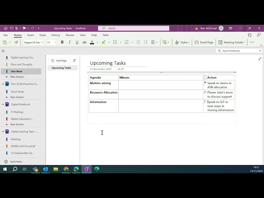Open the Styles gallery
The width and height of the screenshot is (264, 198).
click(182, 42)
